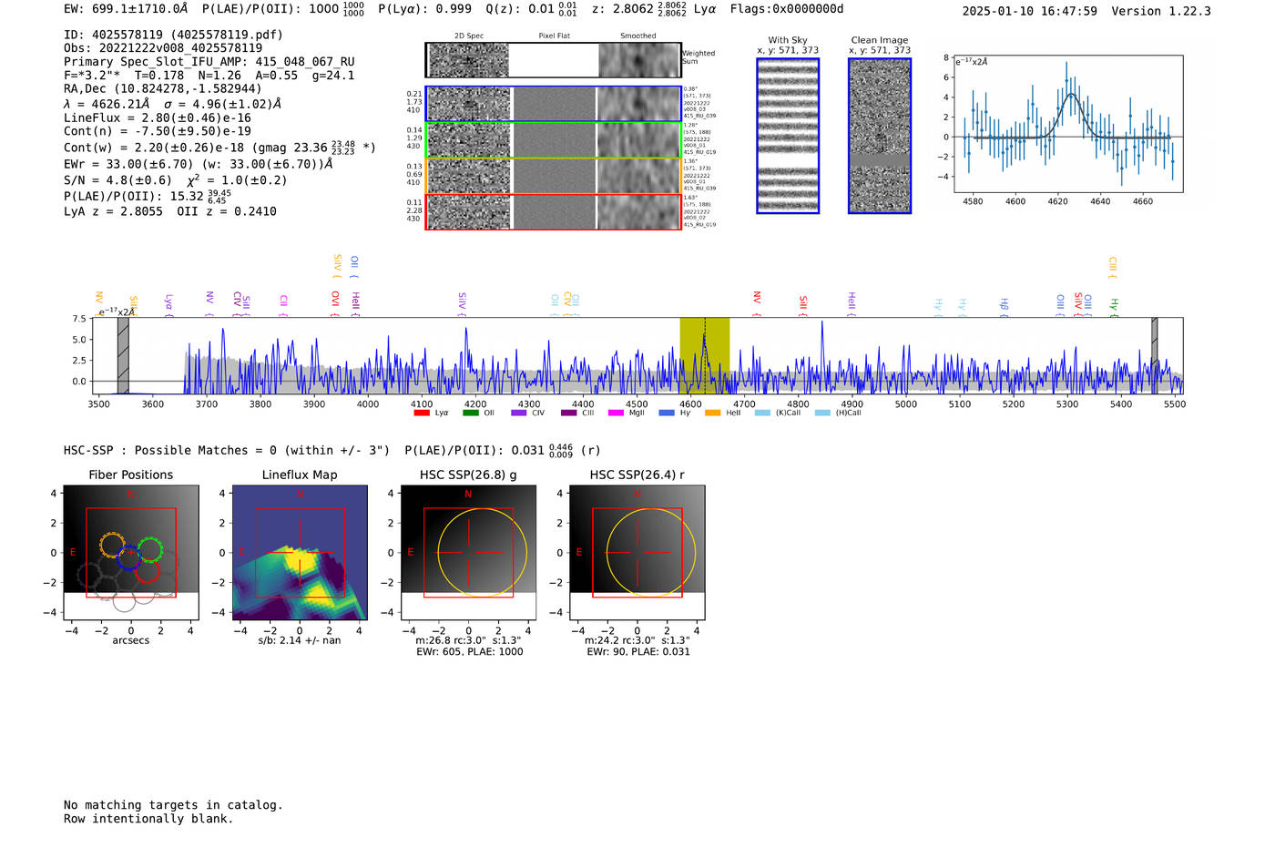The width and height of the screenshot is (1275, 868).
Task: Click the HSC-SSP Possible Matches heading
Action: pos(227,450)
